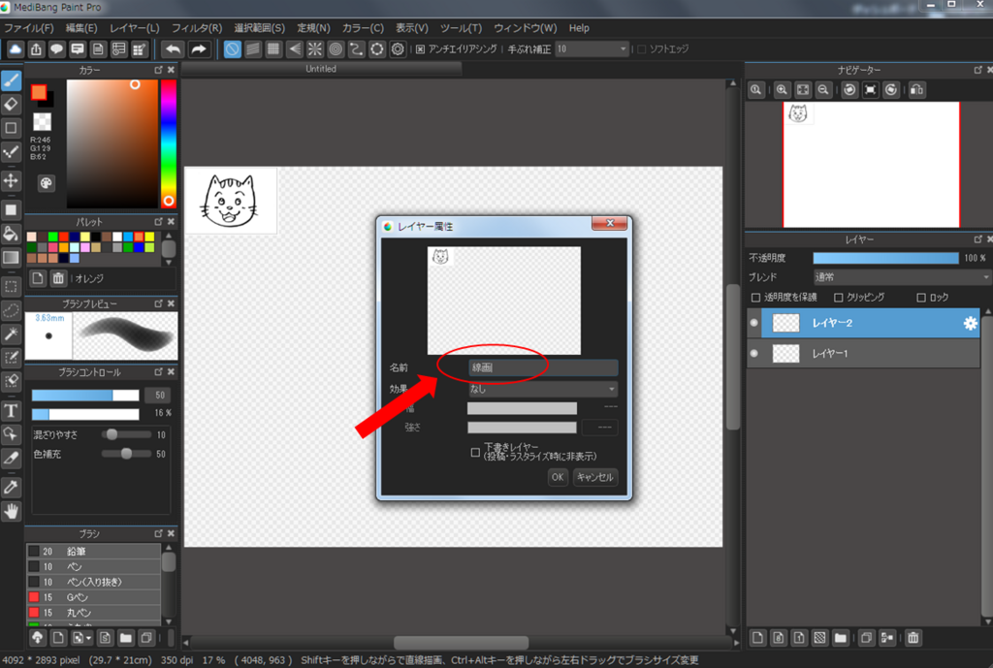Open the color palette wheel button
The height and width of the screenshot is (668, 993).
coord(47,183)
